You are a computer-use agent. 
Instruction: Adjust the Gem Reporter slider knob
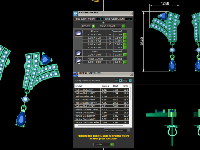pyautogui.click(x=103, y=22)
